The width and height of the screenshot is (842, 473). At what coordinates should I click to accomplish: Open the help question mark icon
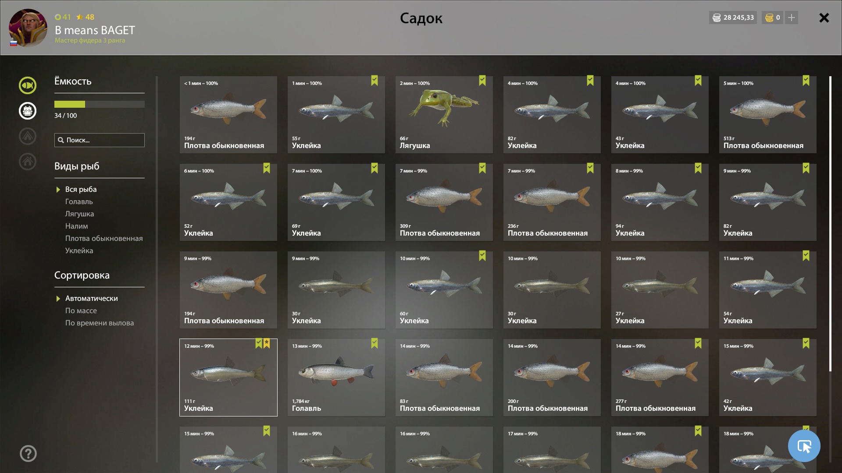click(28, 454)
